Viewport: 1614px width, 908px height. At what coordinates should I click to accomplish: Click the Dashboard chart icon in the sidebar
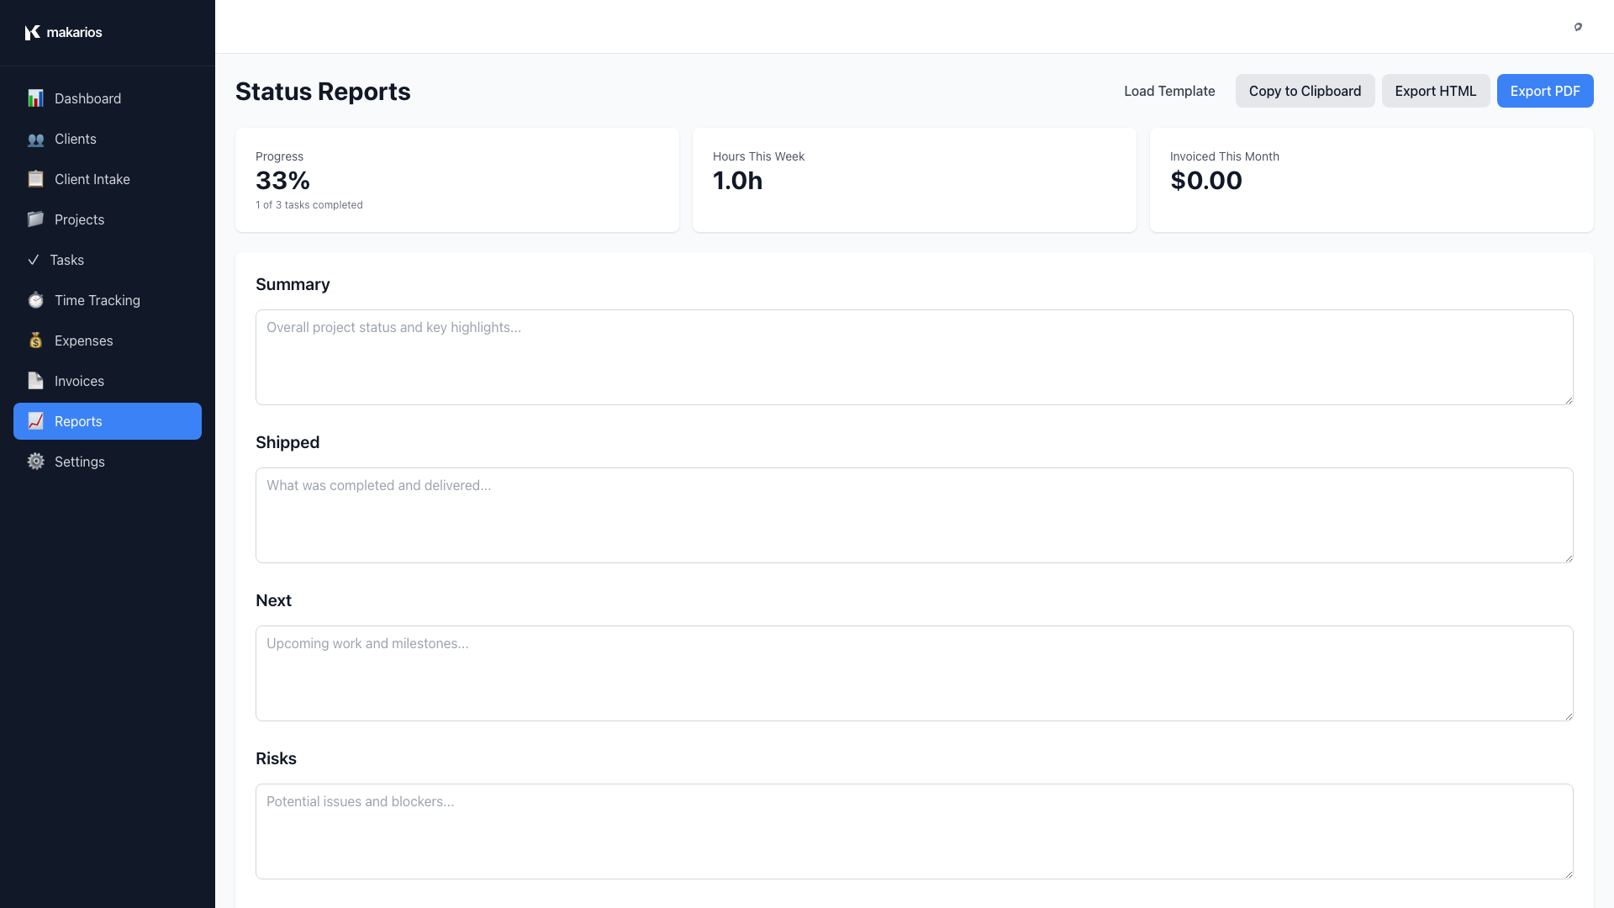click(35, 98)
